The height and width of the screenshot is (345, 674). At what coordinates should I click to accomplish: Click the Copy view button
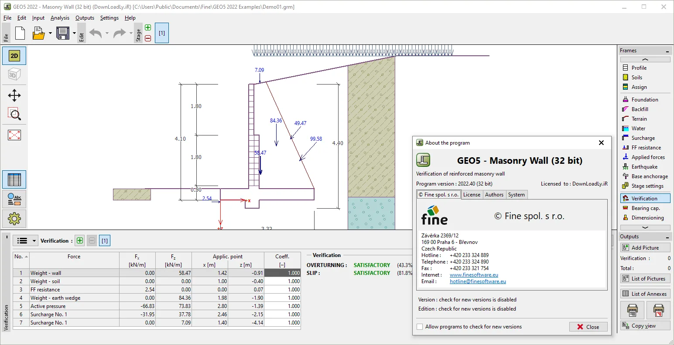(645, 325)
